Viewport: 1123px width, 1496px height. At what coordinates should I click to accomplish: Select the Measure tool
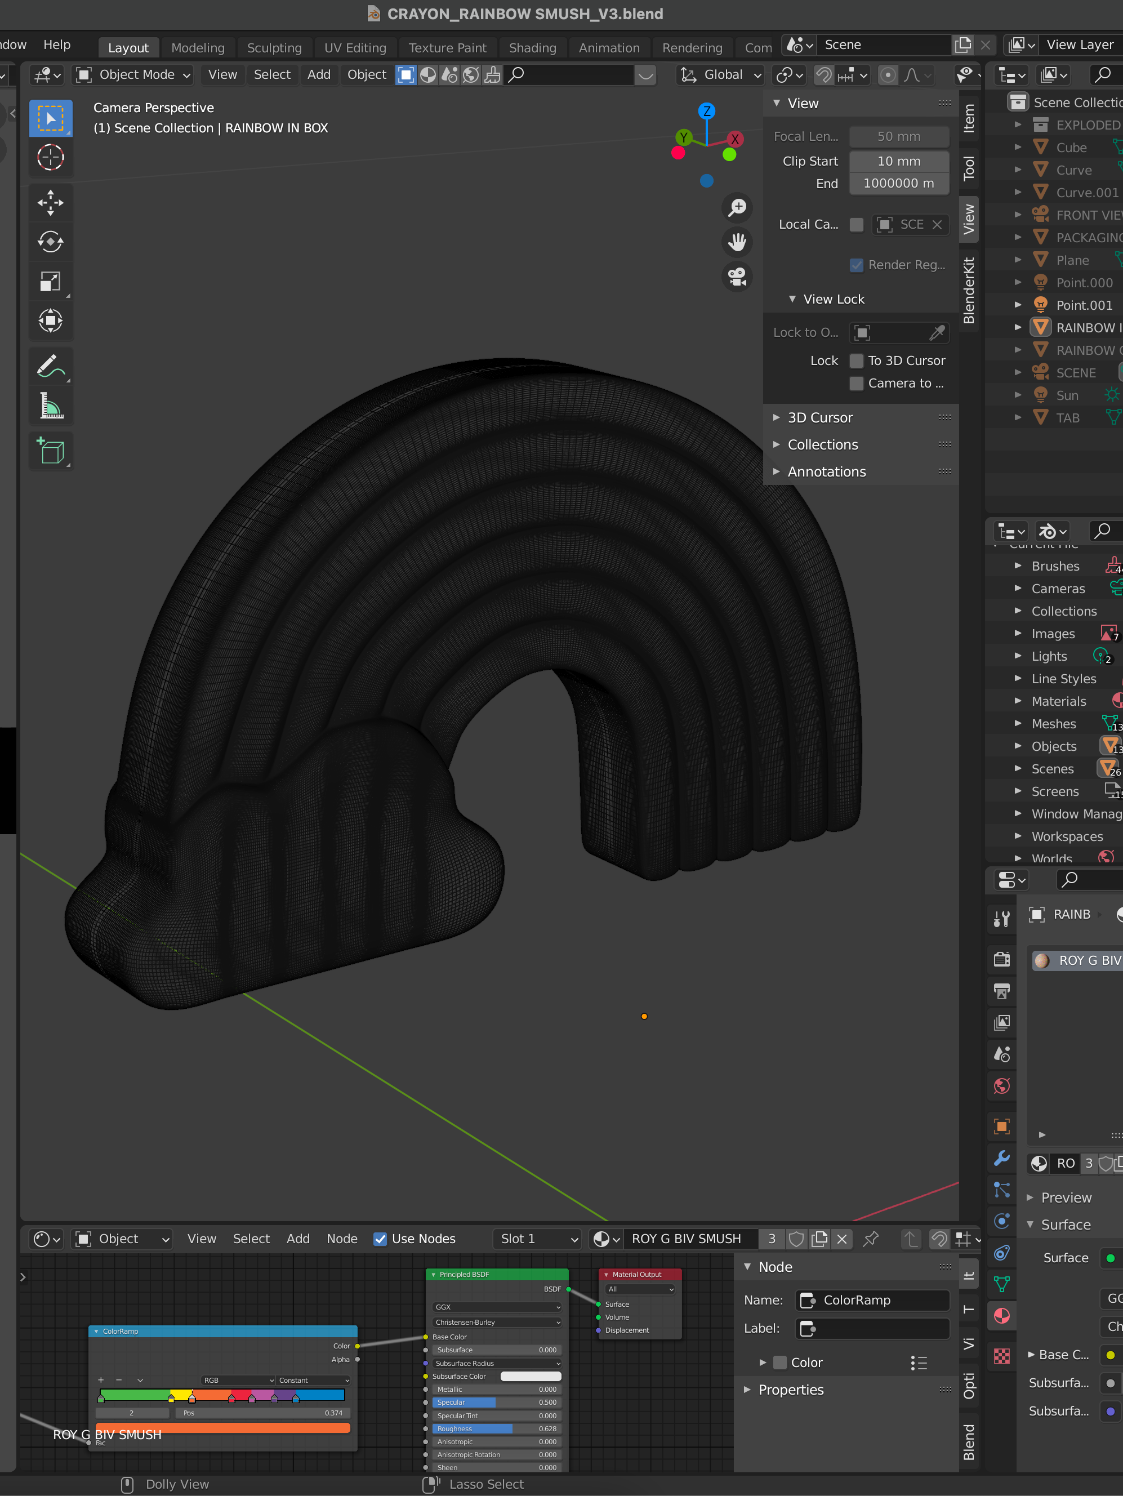(51, 407)
